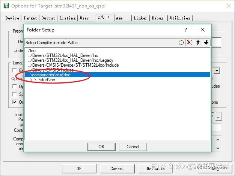Select the C/C++ tab

[104, 17]
